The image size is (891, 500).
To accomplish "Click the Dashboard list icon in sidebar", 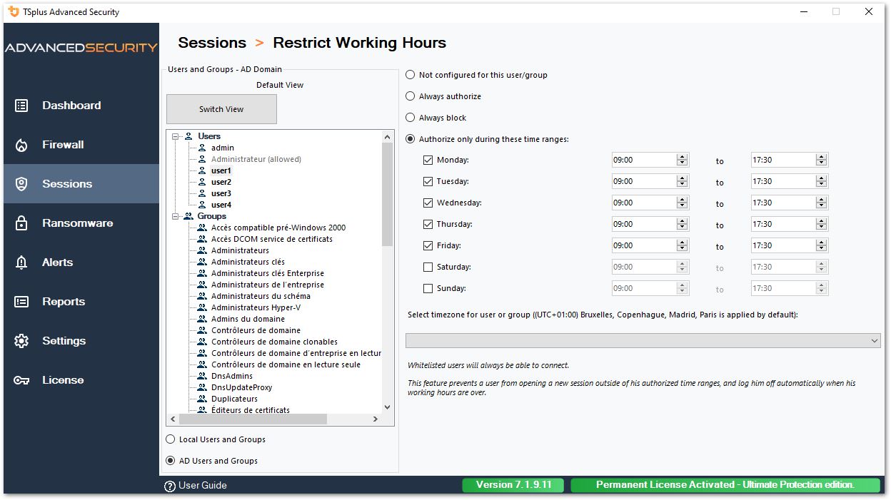I will tap(21, 106).
